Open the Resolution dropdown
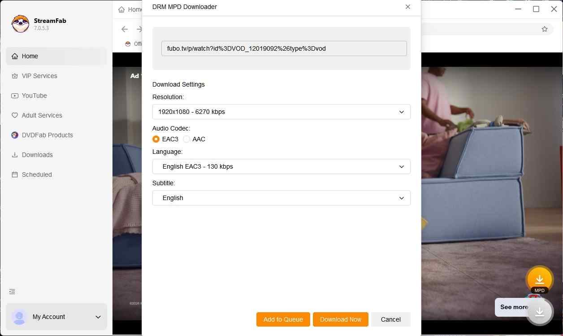563x336 pixels. click(x=281, y=112)
